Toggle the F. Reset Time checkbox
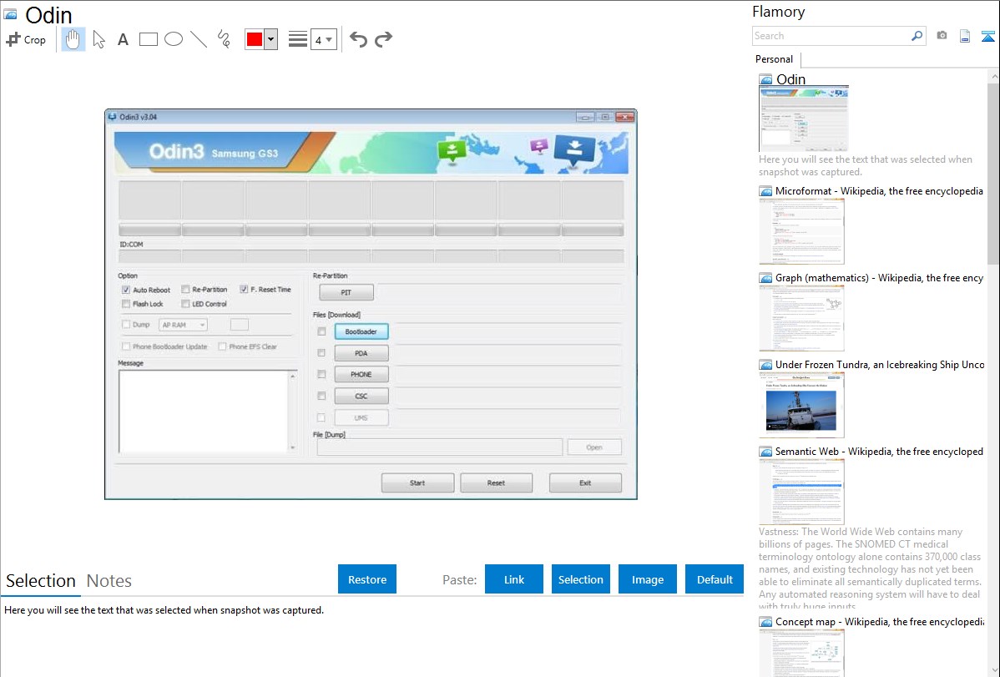 [x=244, y=289]
